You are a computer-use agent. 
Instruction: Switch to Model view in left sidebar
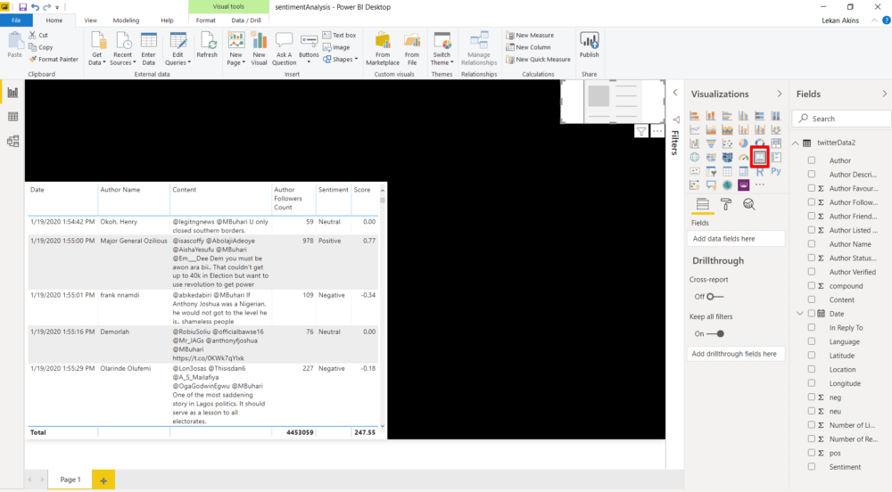[12, 142]
